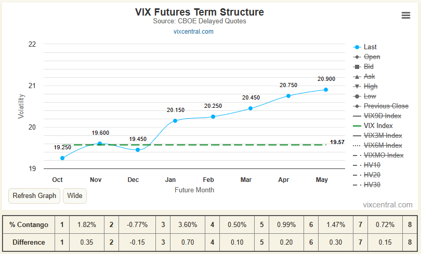Switch chart to Wide view
This screenshot has height=254, width=421.
point(75,196)
